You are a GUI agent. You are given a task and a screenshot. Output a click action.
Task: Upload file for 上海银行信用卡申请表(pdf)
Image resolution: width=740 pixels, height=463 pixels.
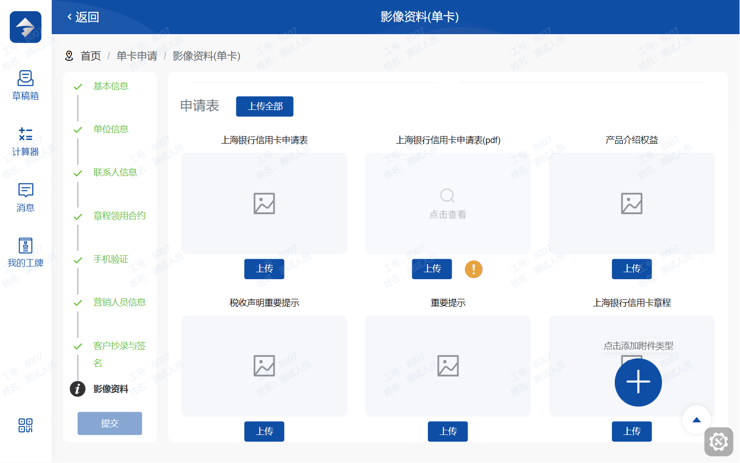click(x=432, y=269)
